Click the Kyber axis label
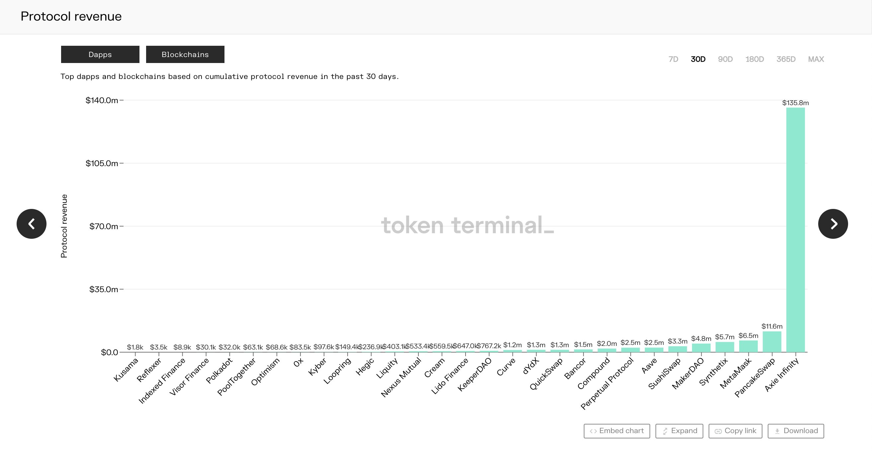This screenshot has height=453, width=872. click(317, 367)
